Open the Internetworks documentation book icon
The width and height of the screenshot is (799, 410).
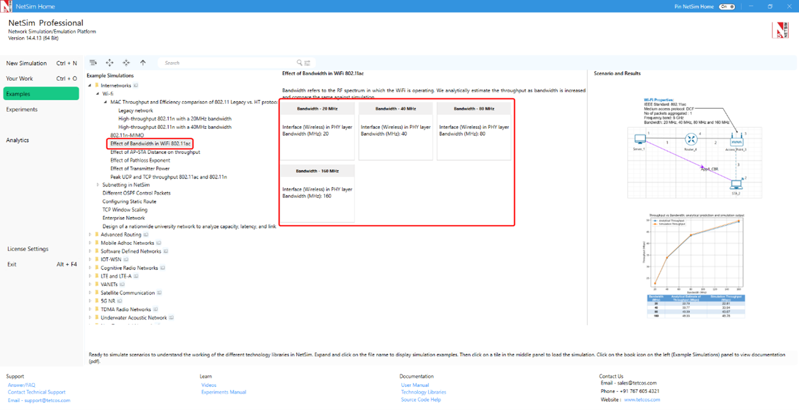(x=136, y=86)
